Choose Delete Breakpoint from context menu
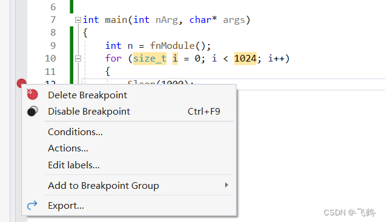The width and height of the screenshot is (385, 222). 129,95
